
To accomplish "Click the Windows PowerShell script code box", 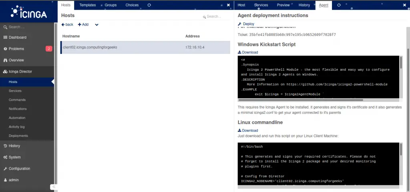I will 318,77.
